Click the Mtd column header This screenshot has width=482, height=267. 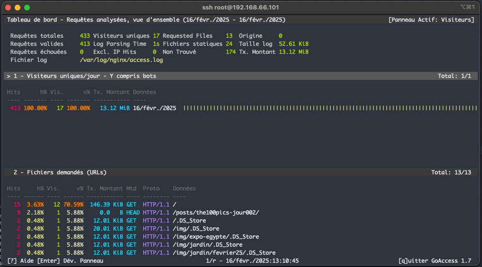click(x=131, y=189)
